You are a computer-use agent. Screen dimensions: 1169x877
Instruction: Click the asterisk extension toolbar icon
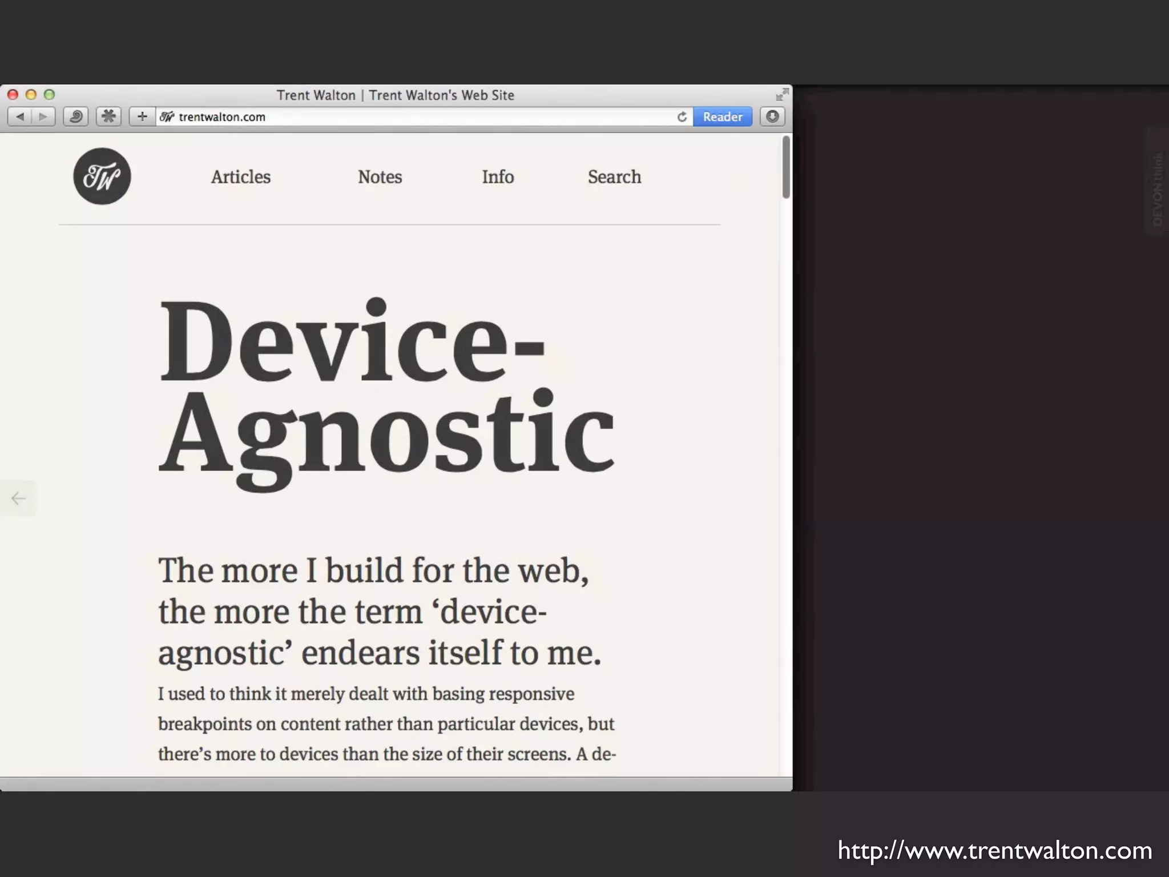pyautogui.click(x=108, y=116)
